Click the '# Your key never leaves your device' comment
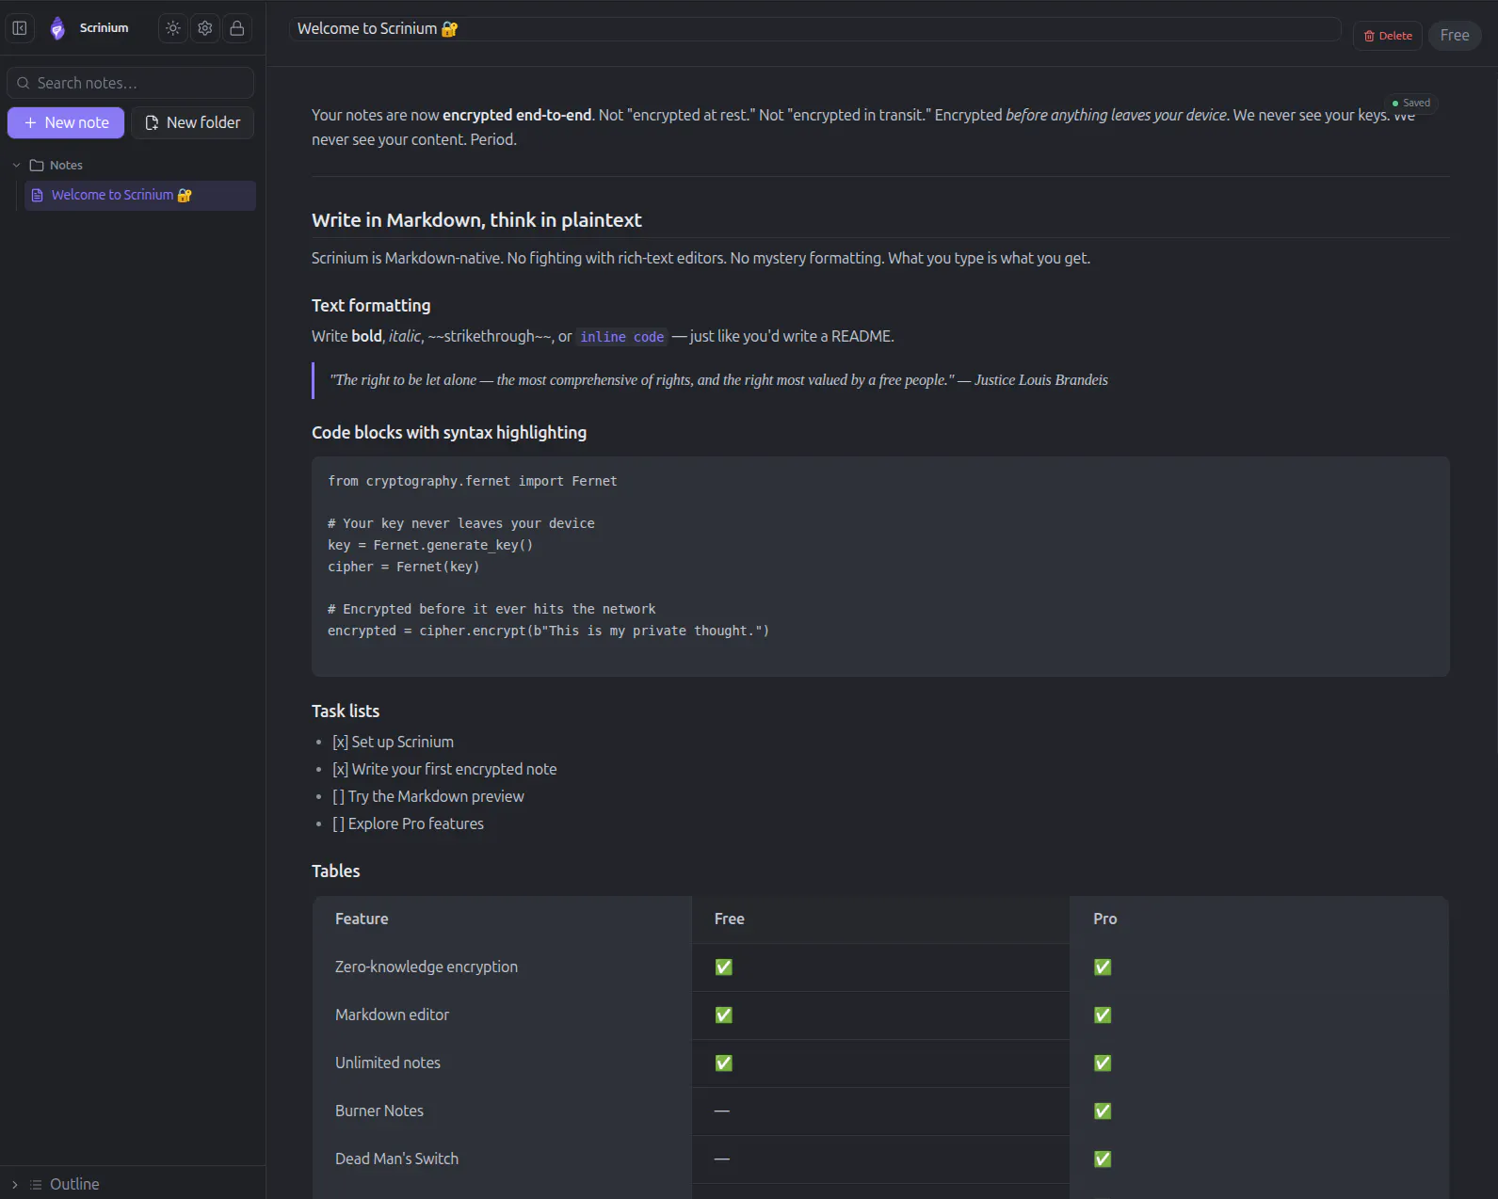This screenshot has height=1199, width=1498. 461,523
